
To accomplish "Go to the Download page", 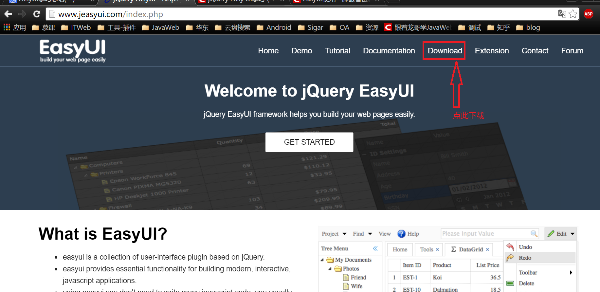I will point(445,51).
